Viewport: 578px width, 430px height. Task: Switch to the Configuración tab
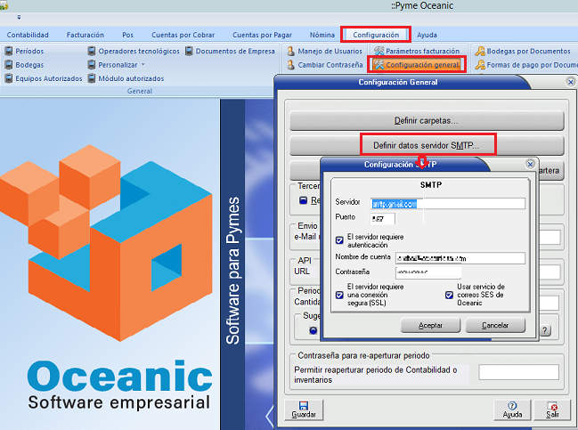[x=376, y=35]
